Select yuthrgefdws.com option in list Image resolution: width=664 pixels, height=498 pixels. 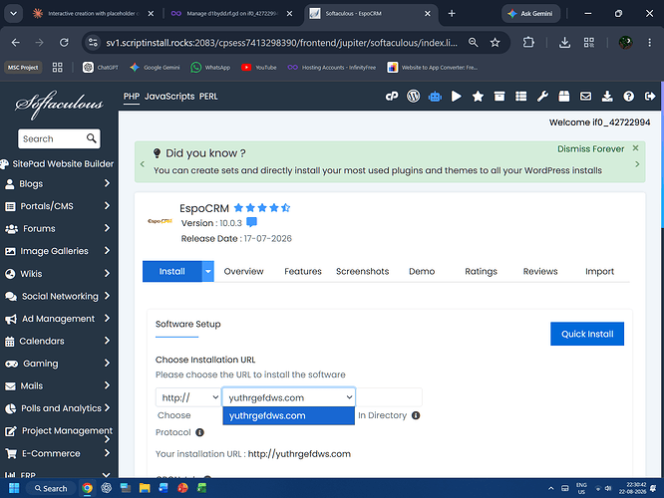tap(289, 415)
